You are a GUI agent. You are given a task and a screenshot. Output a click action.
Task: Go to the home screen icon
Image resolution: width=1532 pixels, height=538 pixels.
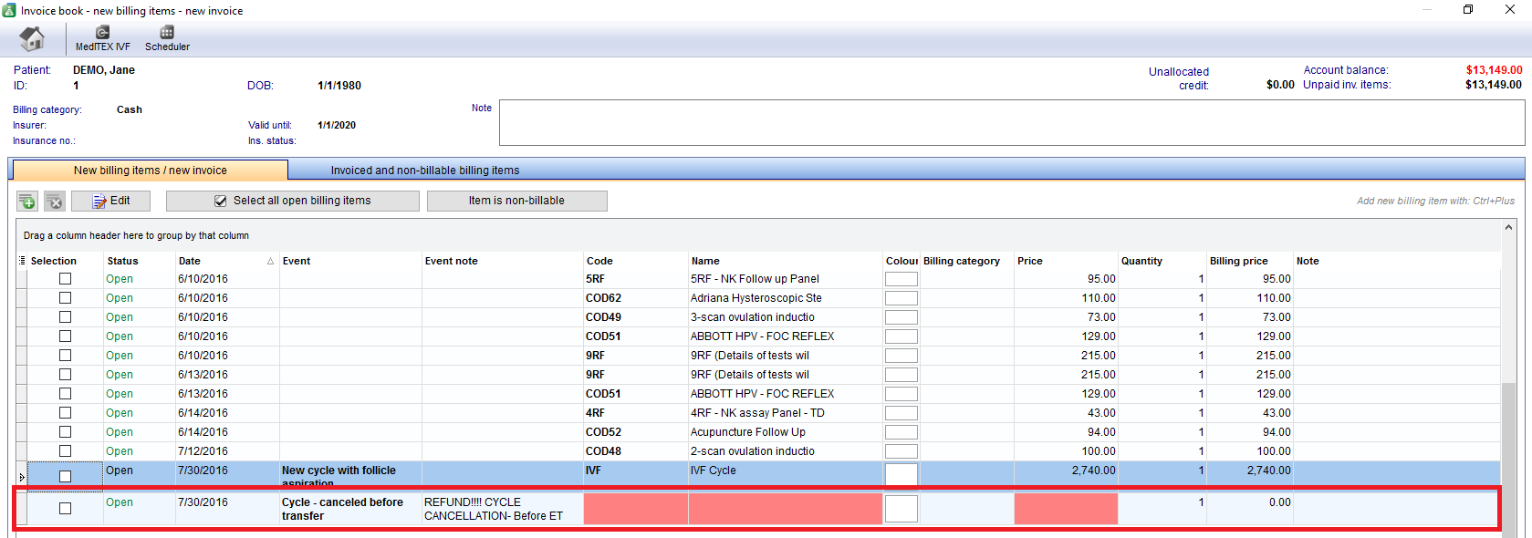point(32,39)
